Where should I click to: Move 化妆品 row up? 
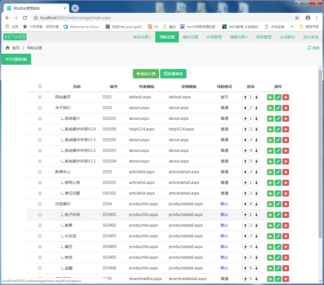pos(245,236)
